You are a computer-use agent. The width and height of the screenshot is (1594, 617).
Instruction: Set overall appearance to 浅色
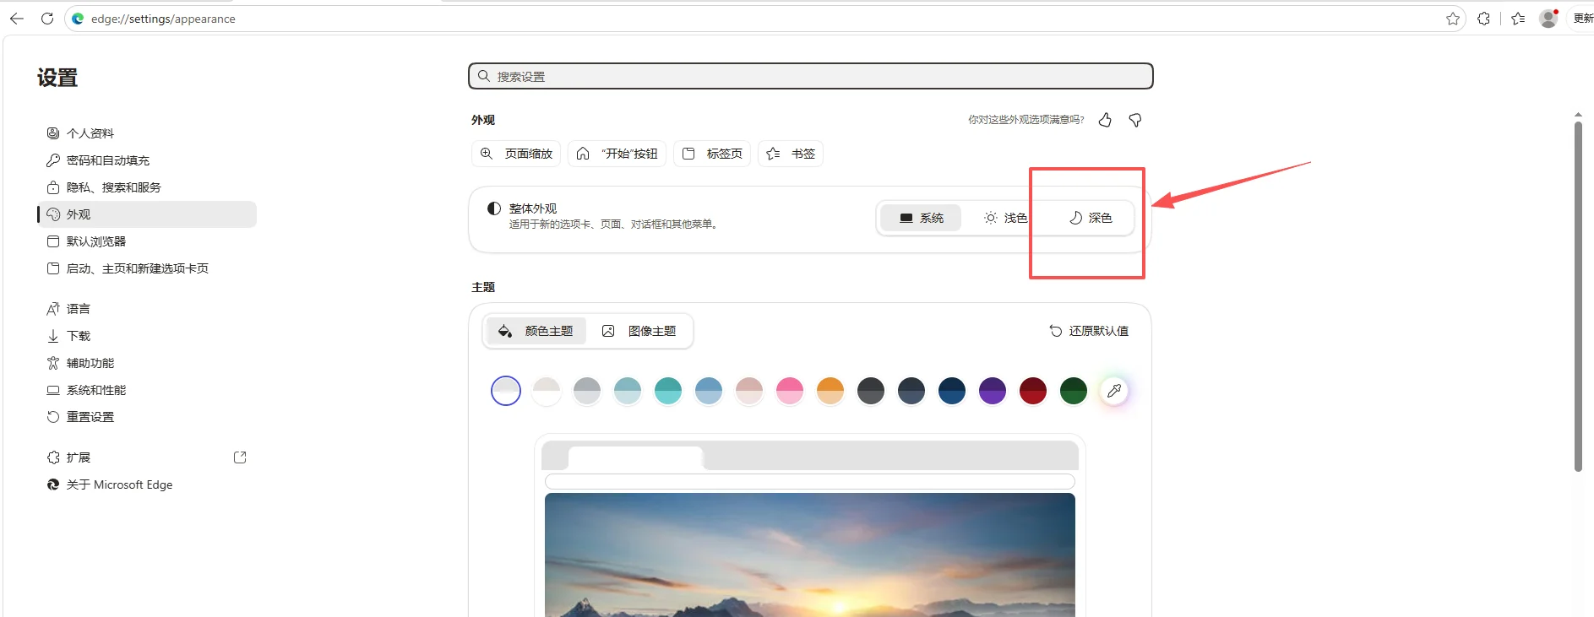tap(1005, 218)
